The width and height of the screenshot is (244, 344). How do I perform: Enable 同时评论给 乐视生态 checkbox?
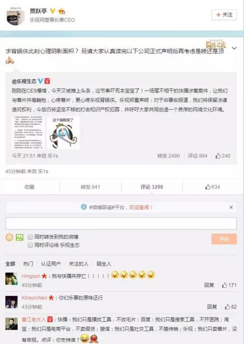coord(30,245)
